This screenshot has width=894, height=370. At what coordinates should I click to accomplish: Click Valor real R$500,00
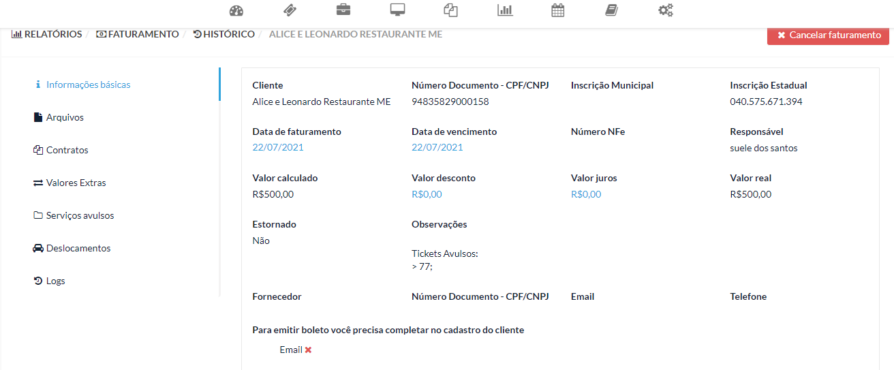point(751,194)
